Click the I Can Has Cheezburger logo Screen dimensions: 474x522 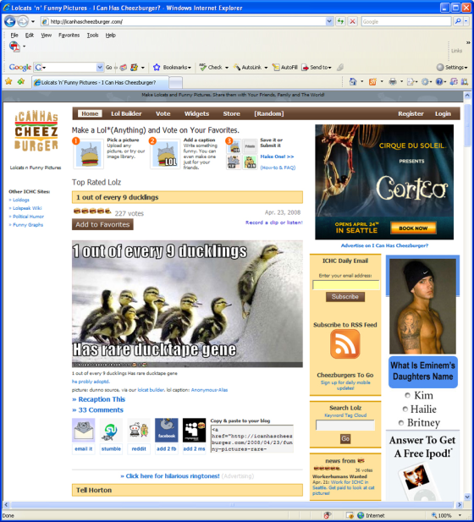[36, 132]
